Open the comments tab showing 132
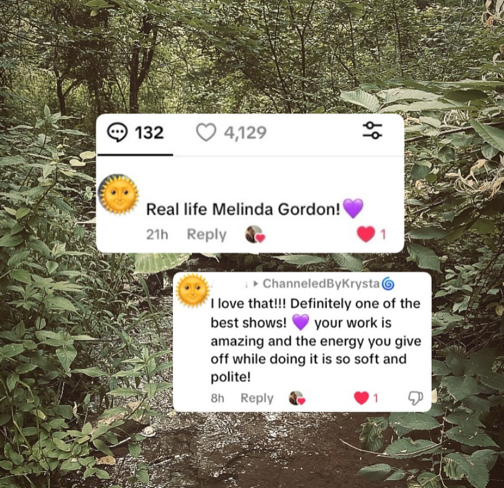 coord(135,132)
